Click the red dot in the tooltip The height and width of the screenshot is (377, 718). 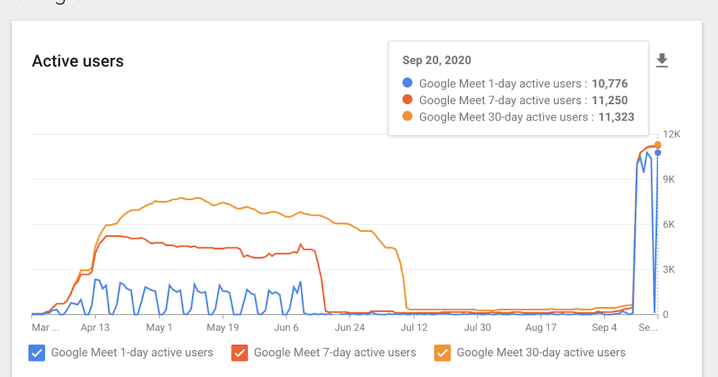[x=408, y=101]
